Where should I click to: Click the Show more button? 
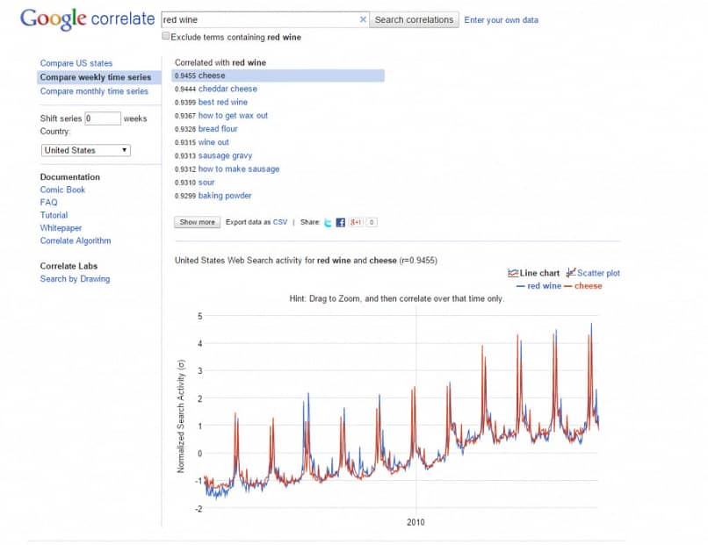[198, 222]
